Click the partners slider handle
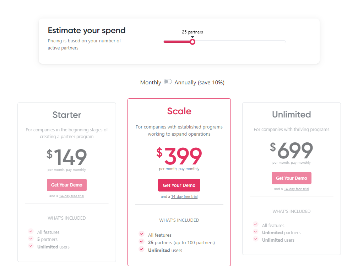This screenshot has height=278, width=358. (192, 42)
